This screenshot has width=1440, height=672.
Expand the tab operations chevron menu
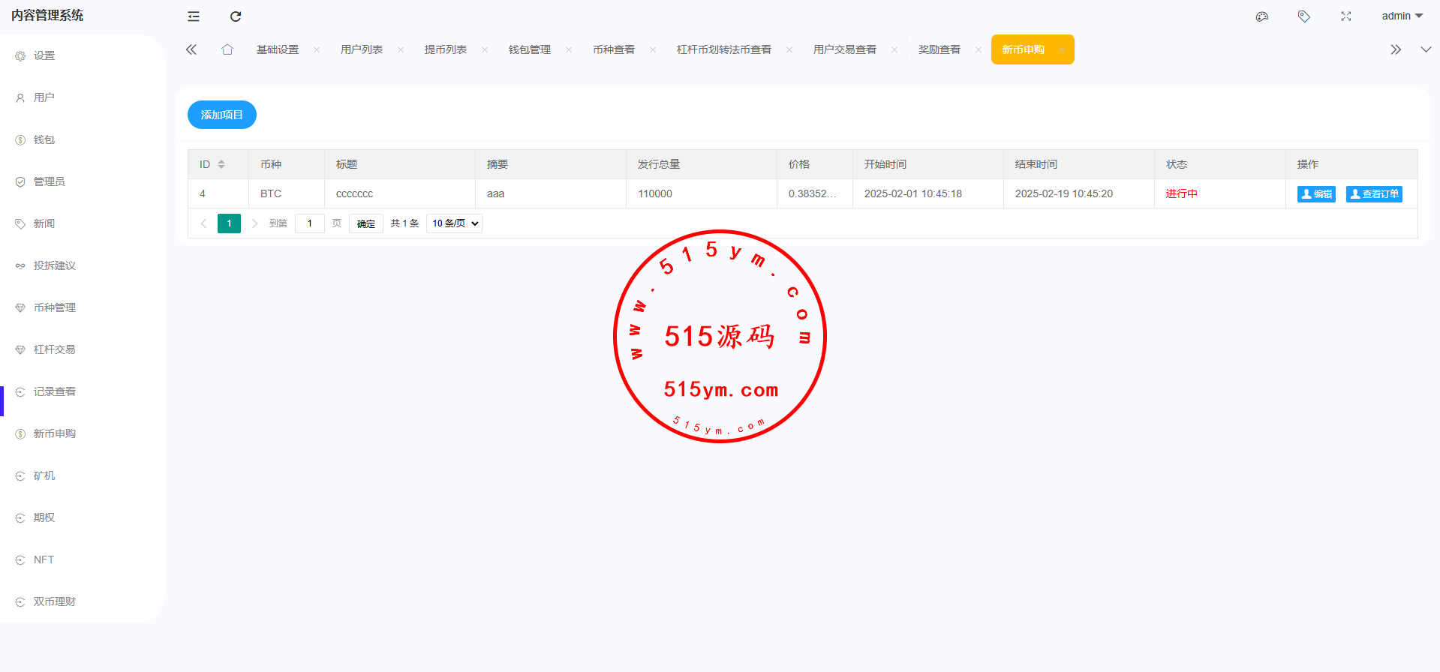click(x=1426, y=49)
